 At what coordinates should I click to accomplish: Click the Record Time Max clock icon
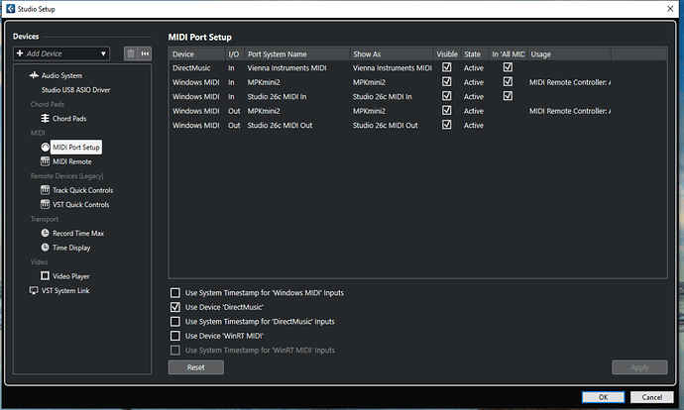pyautogui.click(x=45, y=233)
